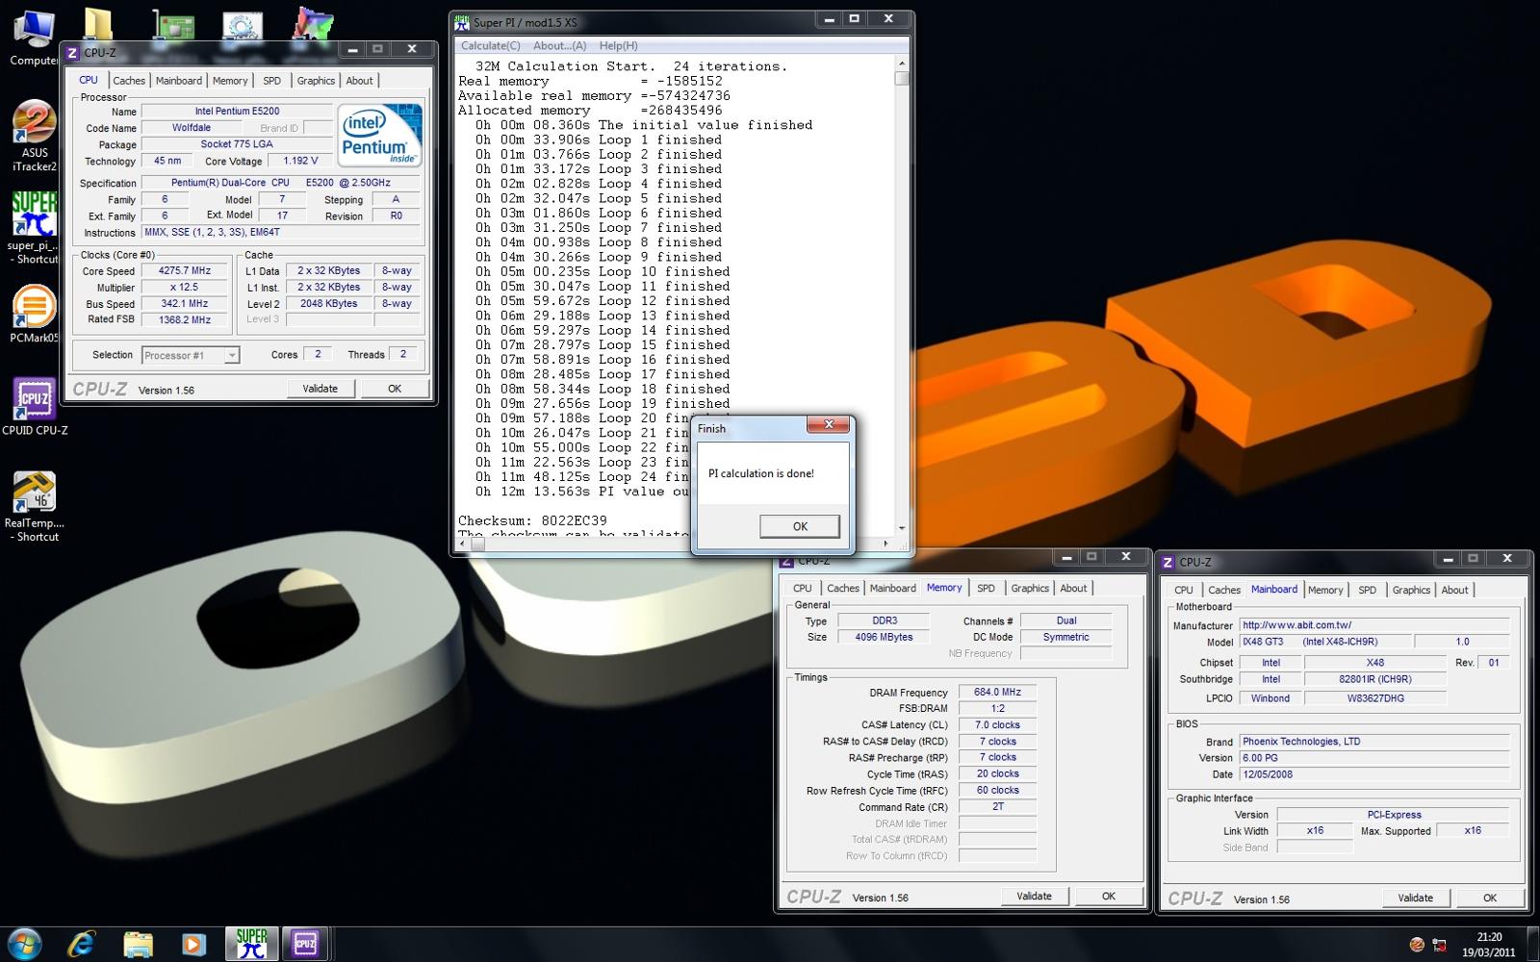Click OK in the CPU-Z Memory window
The height and width of the screenshot is (962, 1540).
point(1109,896)
